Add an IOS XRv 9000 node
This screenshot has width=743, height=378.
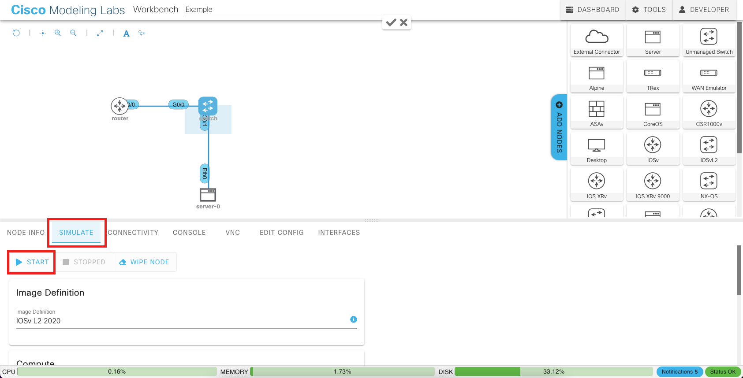point(653,185)
